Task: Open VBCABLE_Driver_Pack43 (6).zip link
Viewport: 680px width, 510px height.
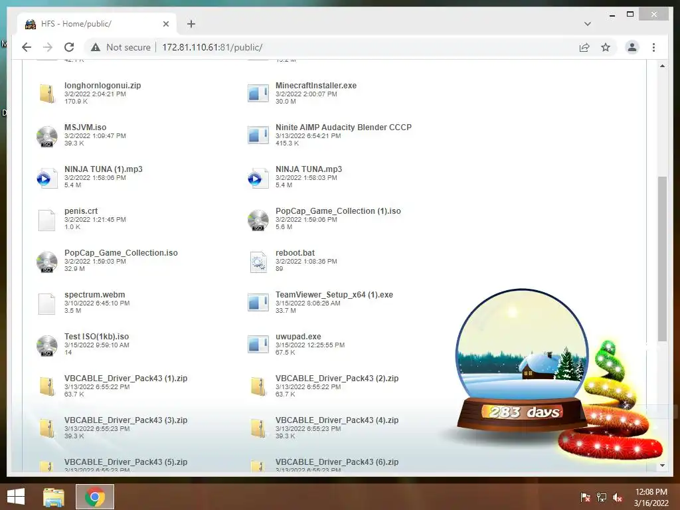Action: [337, 462]
